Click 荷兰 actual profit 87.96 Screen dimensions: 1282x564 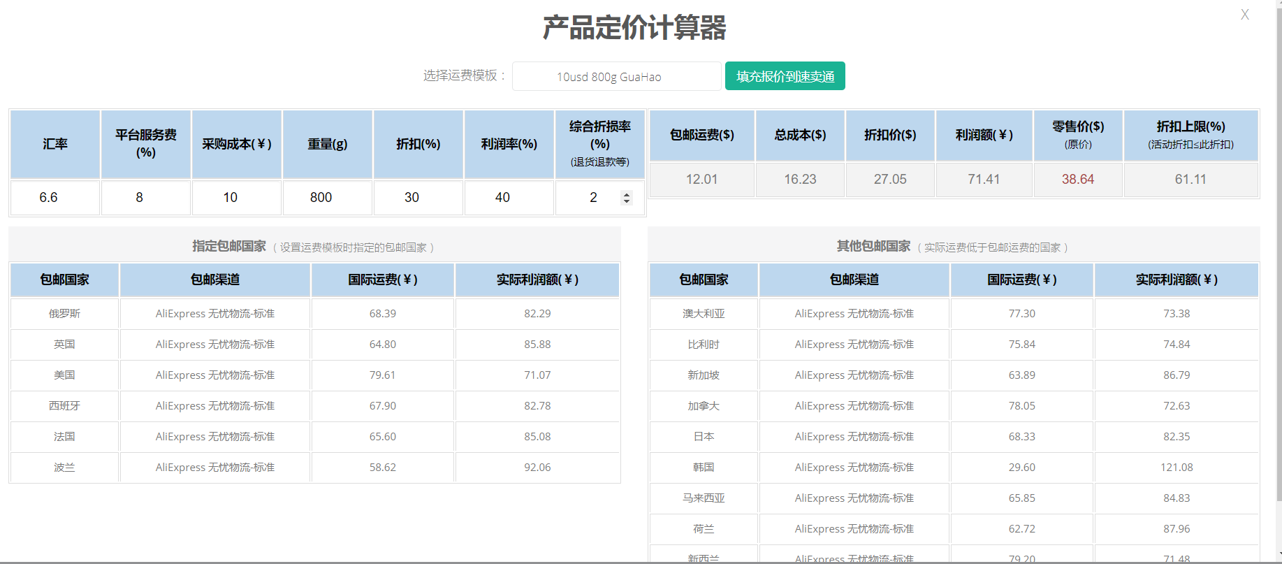[x=1177, y=529]
